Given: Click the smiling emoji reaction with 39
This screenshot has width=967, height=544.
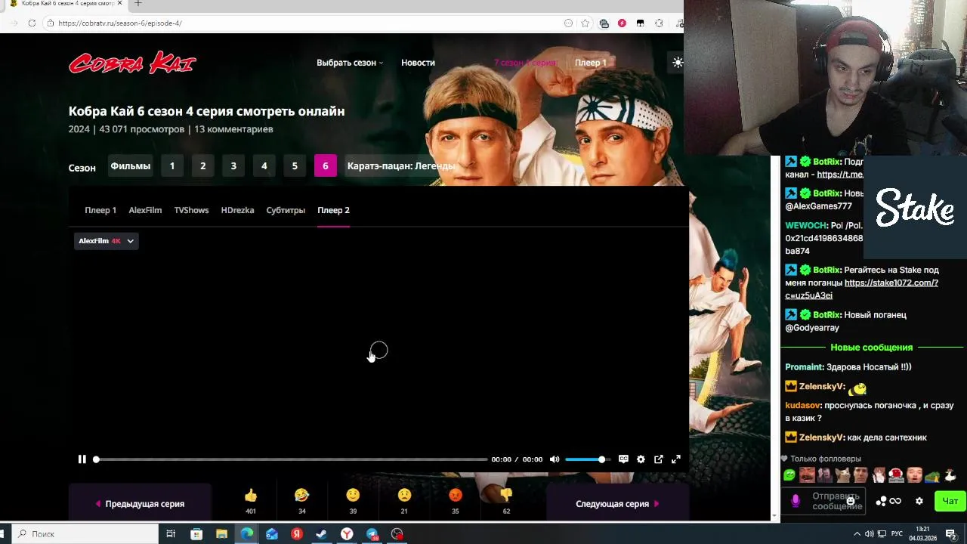Looking at the screenshot, I should [353, 496].
